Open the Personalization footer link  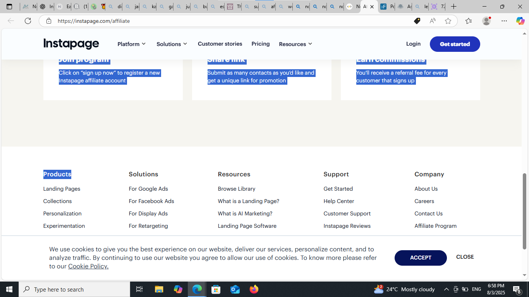point(62,213)
